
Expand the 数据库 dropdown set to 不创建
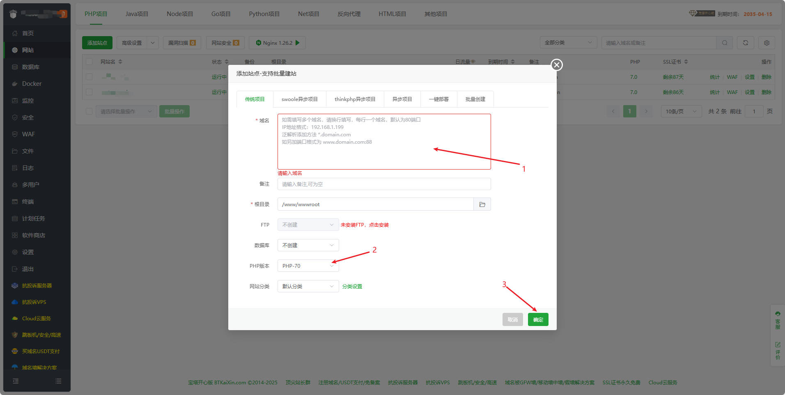pyautogui.click(x=308, y=245)
